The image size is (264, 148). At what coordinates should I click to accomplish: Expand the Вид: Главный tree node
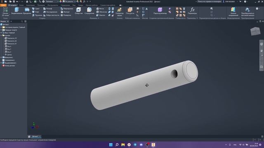pyautogui.click(x=1, y=33)
